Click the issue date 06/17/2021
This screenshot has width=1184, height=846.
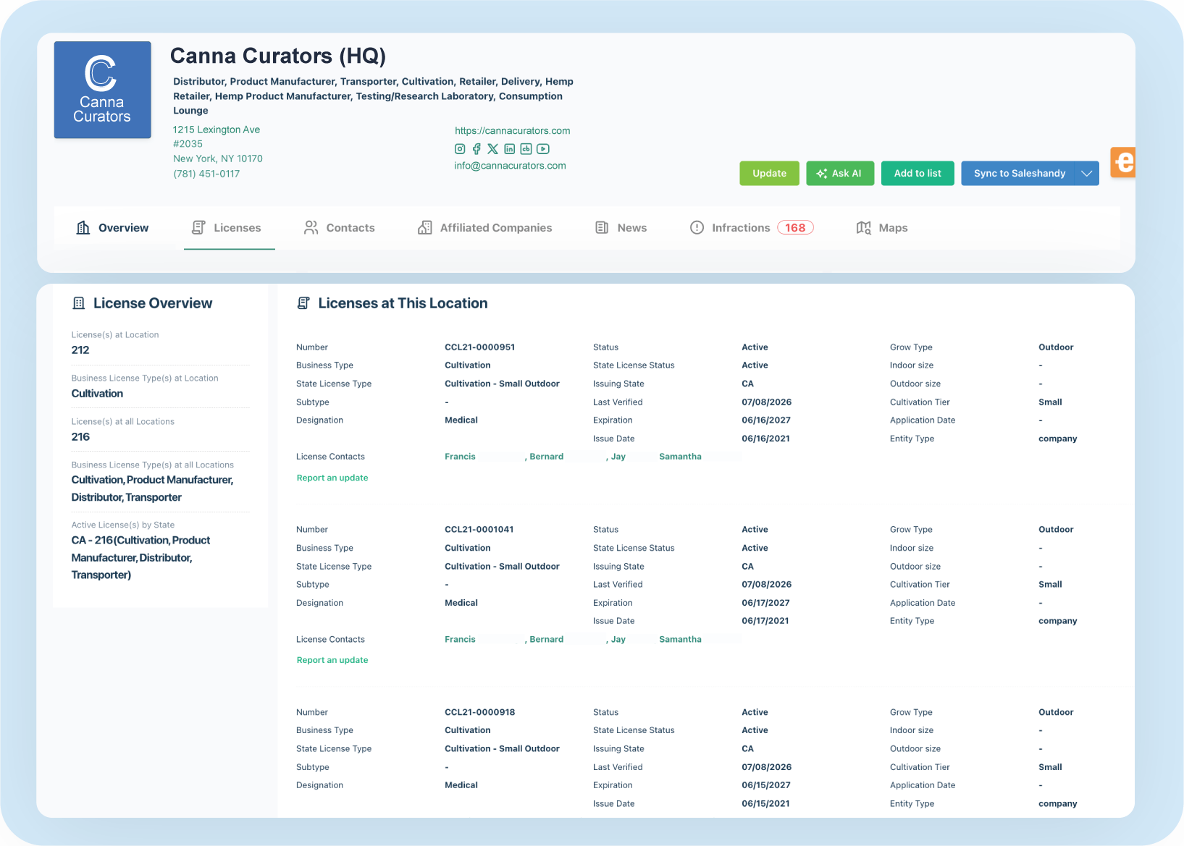pos(765,621)
